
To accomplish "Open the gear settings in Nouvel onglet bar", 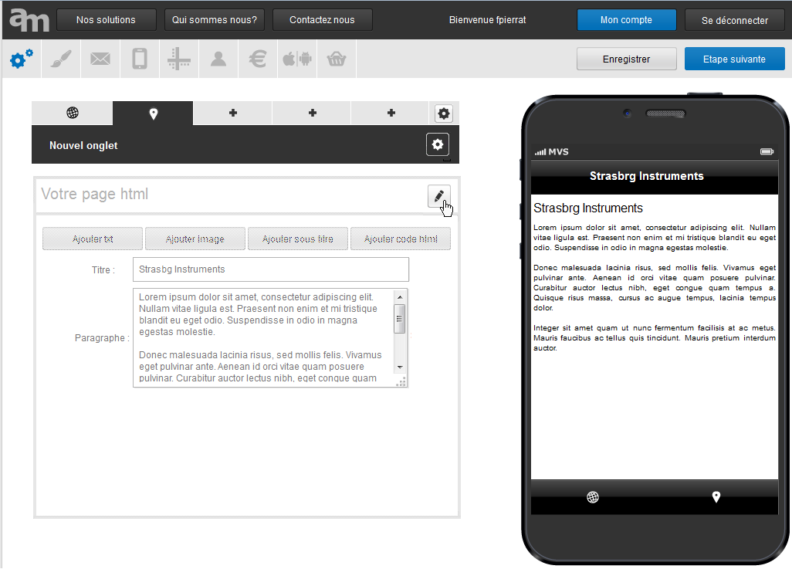I will [x=438, y=144].
